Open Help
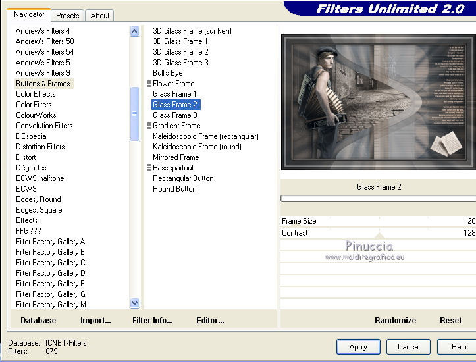 (x=458, y=347)
